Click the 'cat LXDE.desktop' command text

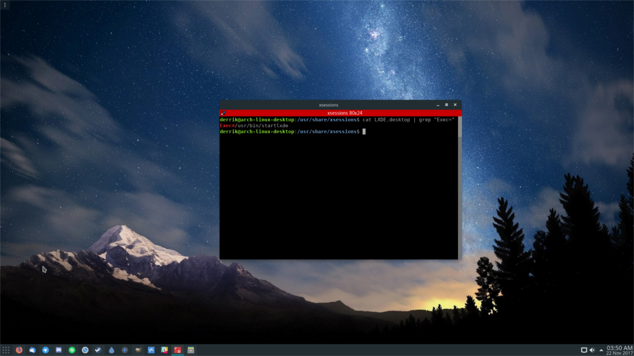tap(386, 120)
